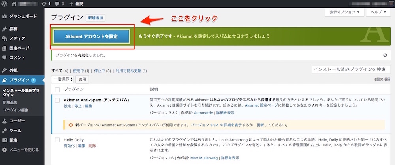Show すべて (4) plugins filter
This screenshot has width=395, height=165.
point(60,71)
